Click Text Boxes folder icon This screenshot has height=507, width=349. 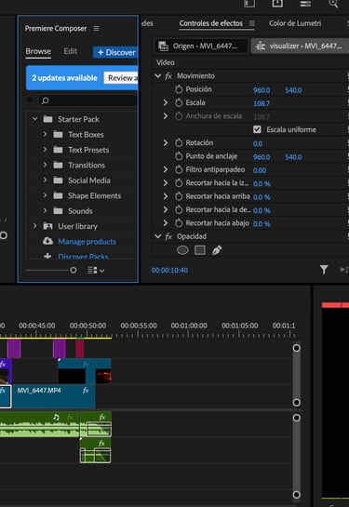pos(59,135)
